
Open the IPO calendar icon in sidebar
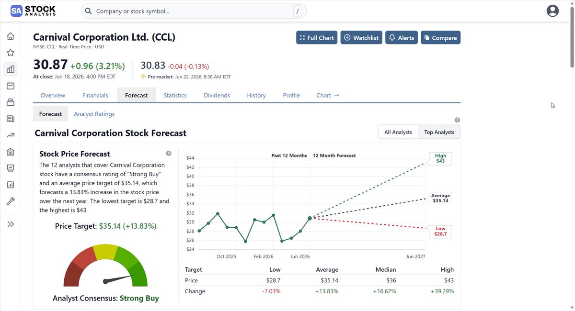(11, 86)
